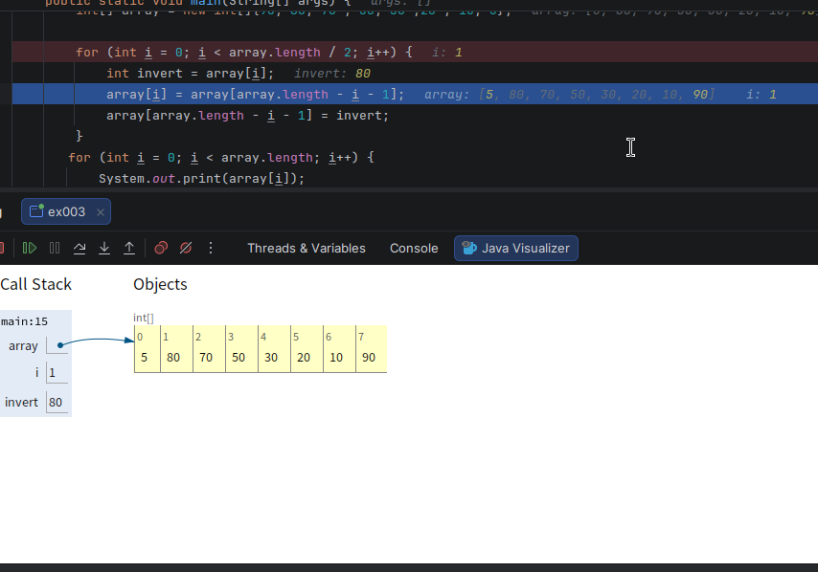818x572 pixels.
Task: Click the highlighted array[i] assignment line
Action: (415, 94)
